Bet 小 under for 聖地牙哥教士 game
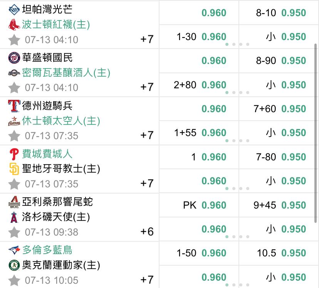Screen dimensions: 319x288 (x=279, y=181)
